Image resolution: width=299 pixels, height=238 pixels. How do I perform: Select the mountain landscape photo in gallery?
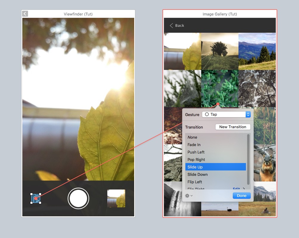pos(257,51)
